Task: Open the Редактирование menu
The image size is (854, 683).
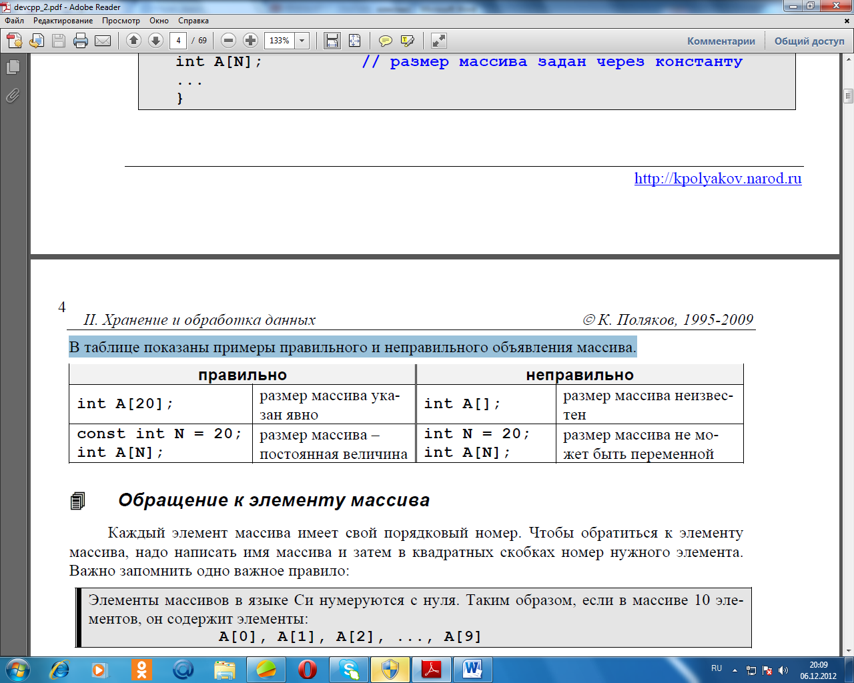Action: pos(63,21)
